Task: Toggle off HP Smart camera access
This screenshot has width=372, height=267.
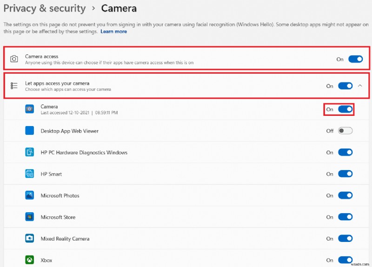Action: pos(345,174)
